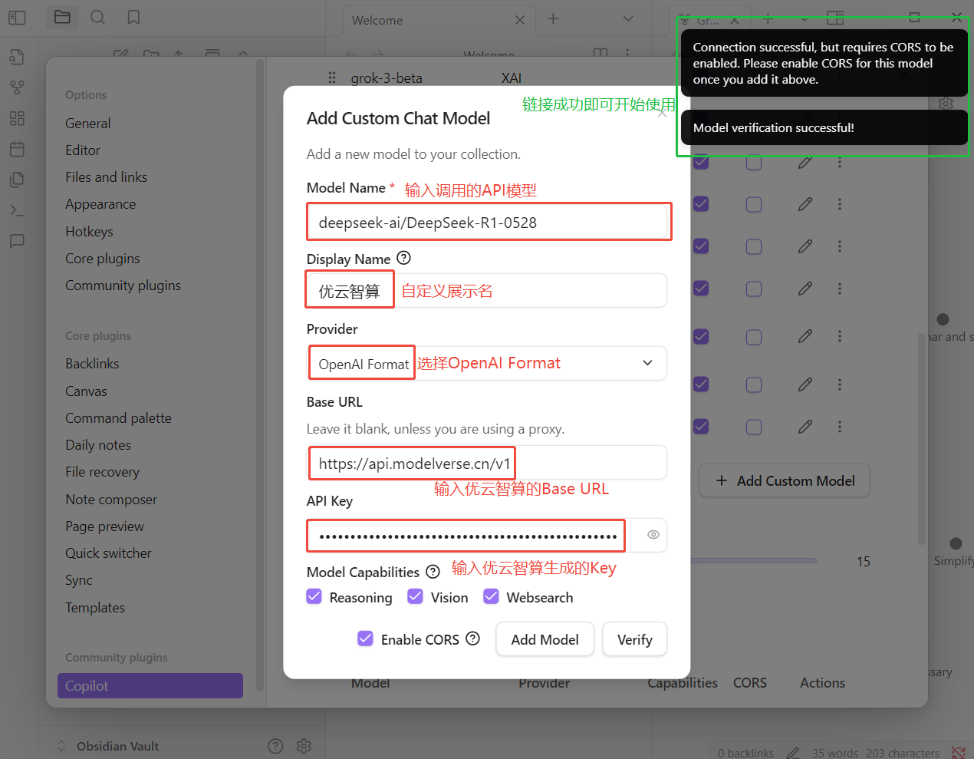The width and height of the screenshot is (974, 759).
Task: Open the search magnifier icon in sidebar
Action: (97, 17)
